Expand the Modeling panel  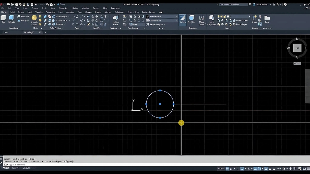tap(14, 28)
